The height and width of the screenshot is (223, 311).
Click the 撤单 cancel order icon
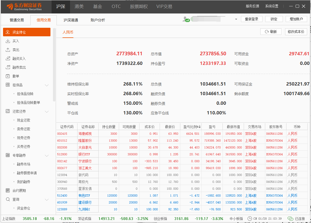(x=8, y=76)
